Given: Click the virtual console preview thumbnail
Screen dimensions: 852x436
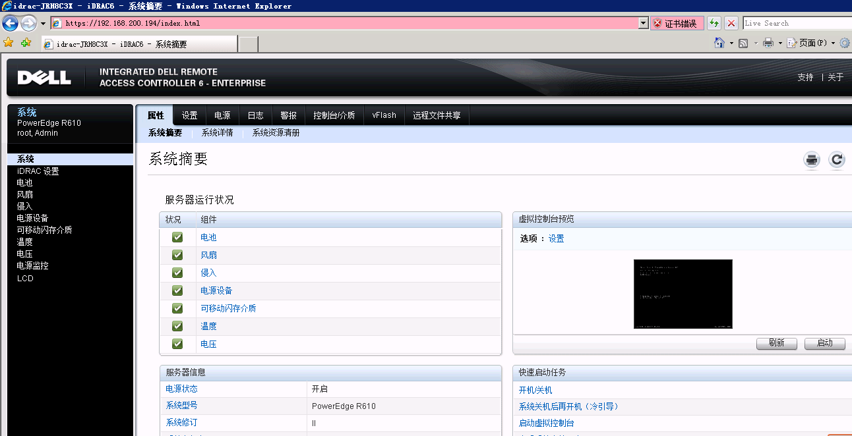Looking at the screenshot, I should (683, 294).
